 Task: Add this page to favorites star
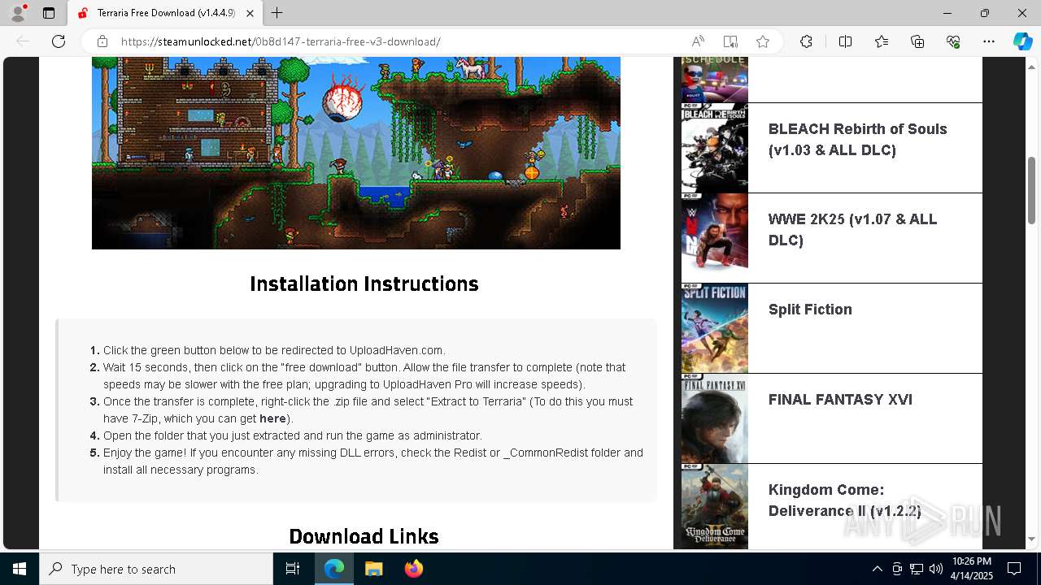[763, 41]
